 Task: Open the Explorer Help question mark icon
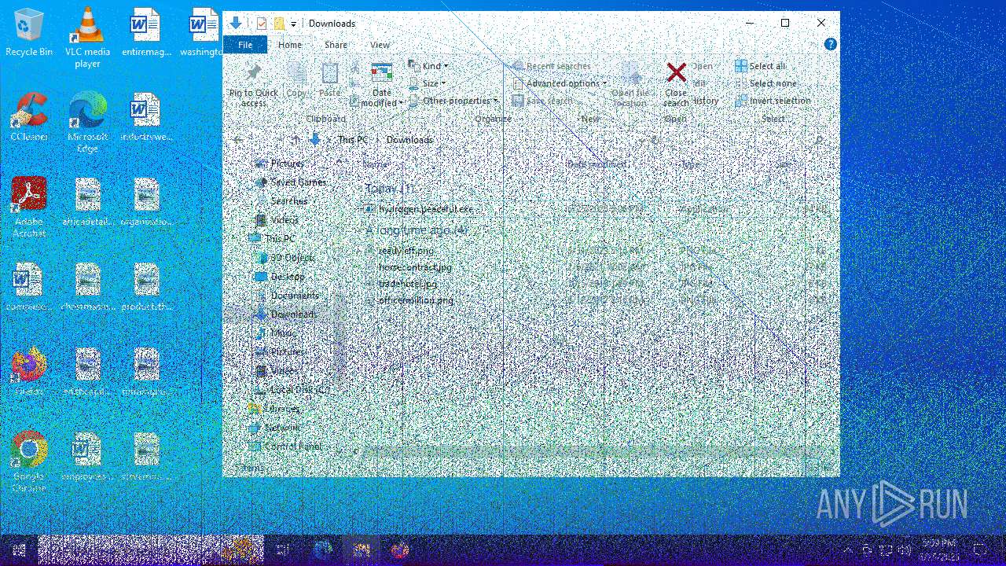[830, 45]
